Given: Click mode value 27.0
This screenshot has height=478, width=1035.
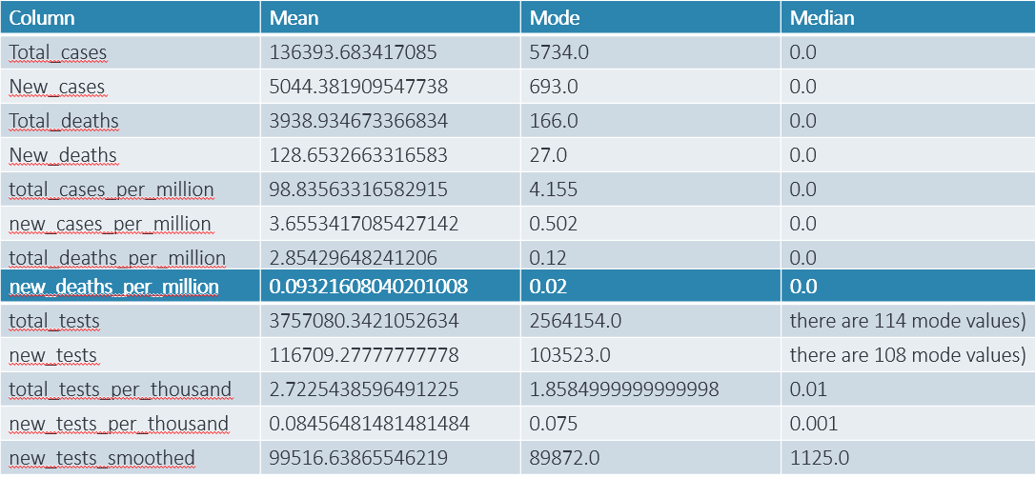Looking at the screenshot, I should [x=548, y=155].
